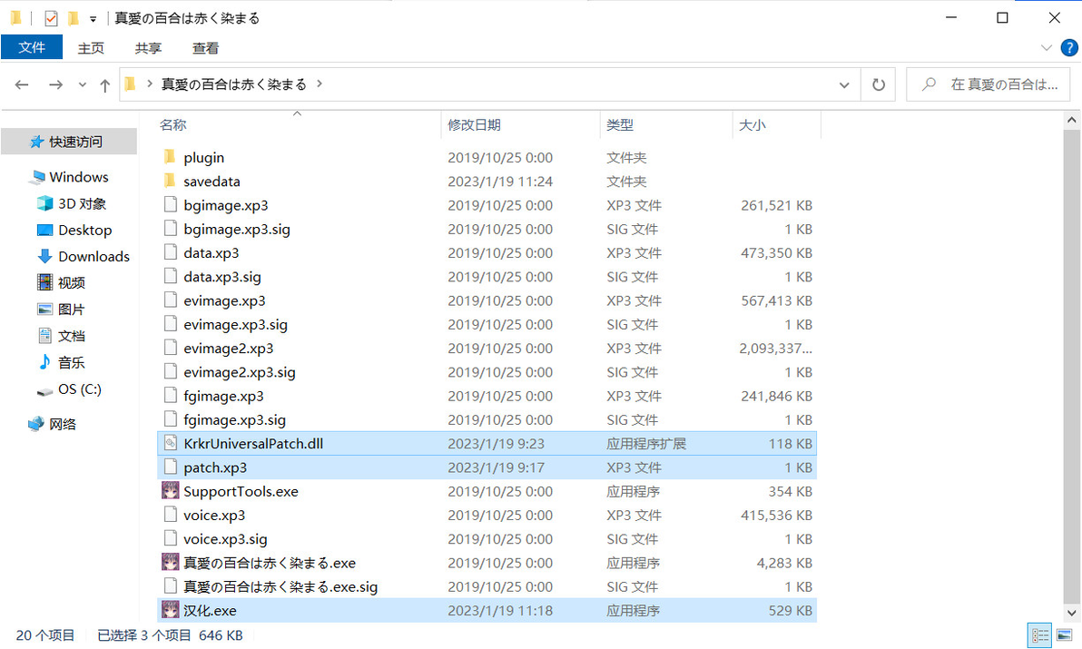Select the fgimage.xp3 file

point(487,396)
